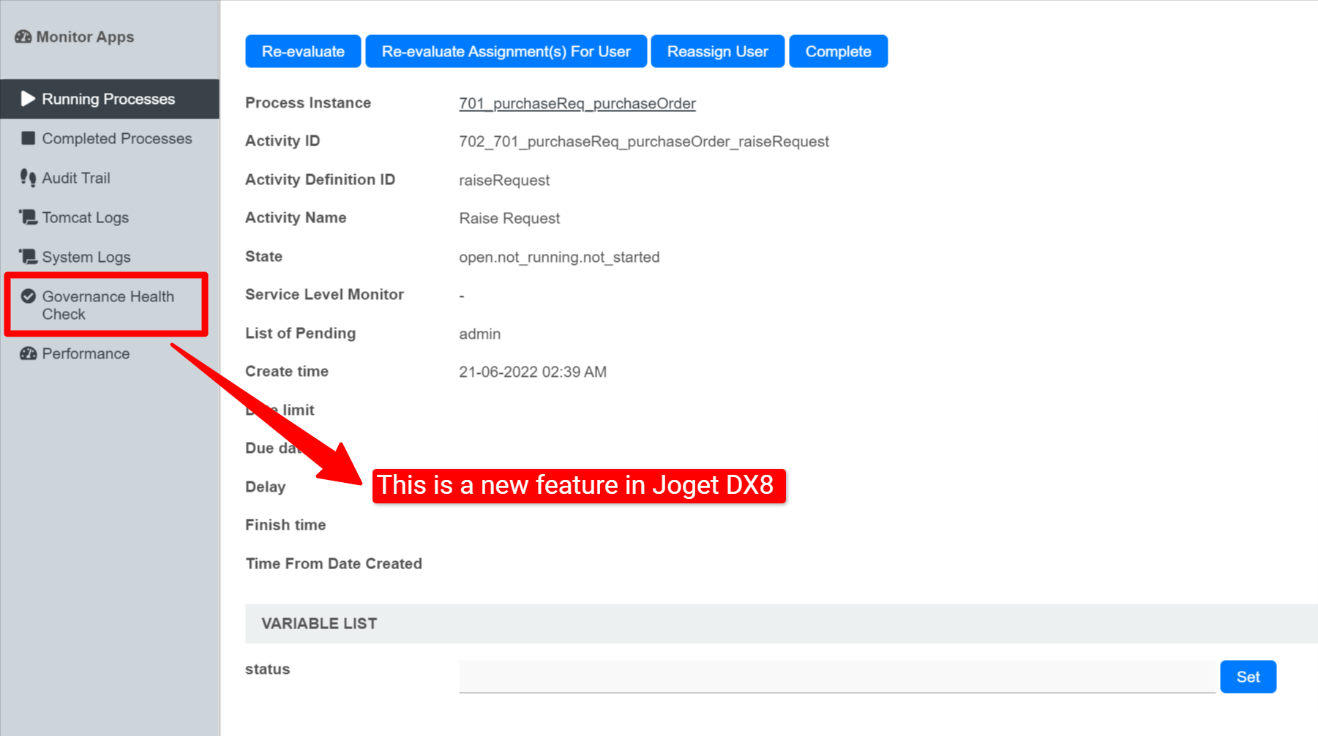
Task: Click the Activity Definition ID label
Action: [320, 180]
